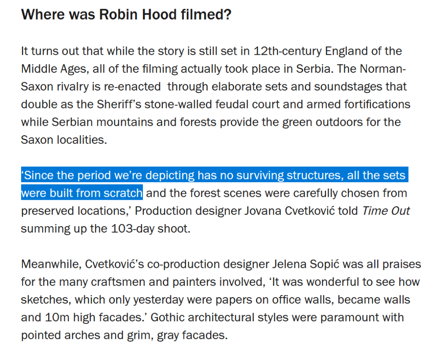Click the highlighted "were built from scratch" text

82,193
